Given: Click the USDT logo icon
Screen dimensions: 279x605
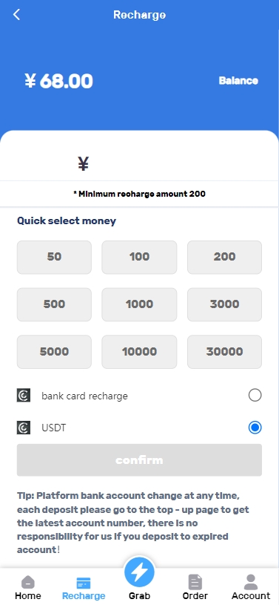Looking at the screenshot, I should click(x=24, y=428).
